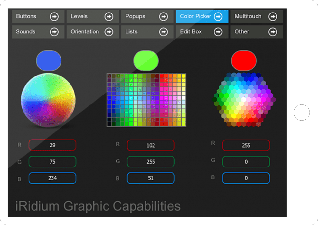
Task: Choose a color in the square grid palette
Action: 146,100
